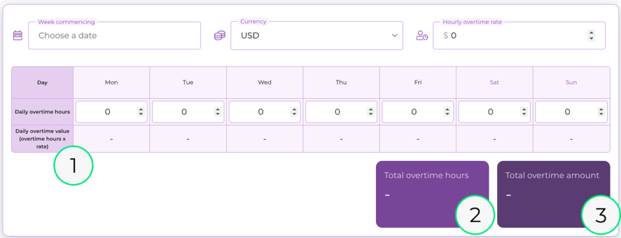Viewport: 621px width, 238px height.
Task: Click the Hourly overtime rate stepper arrows
Action: tap(591, 36)
